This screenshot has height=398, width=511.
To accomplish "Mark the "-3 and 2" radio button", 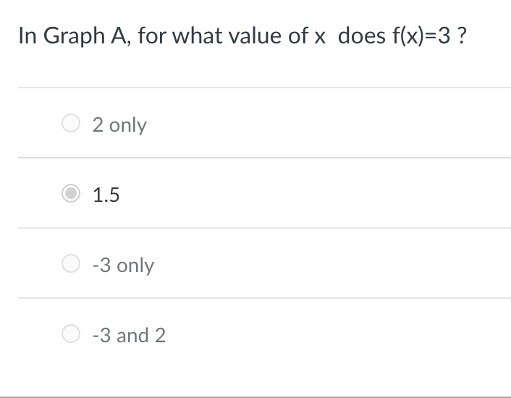I will coord(71,334).
